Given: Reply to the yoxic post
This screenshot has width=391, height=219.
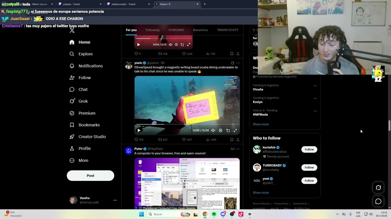Looking at the screenshot, I should click(139, 140).
